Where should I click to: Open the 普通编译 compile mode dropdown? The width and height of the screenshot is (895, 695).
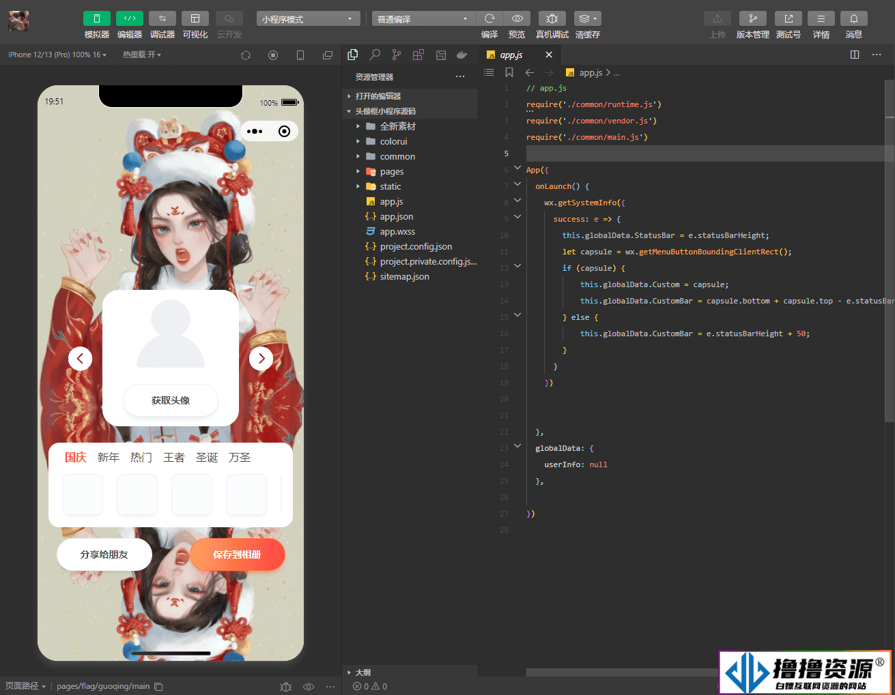click(423, 19)
